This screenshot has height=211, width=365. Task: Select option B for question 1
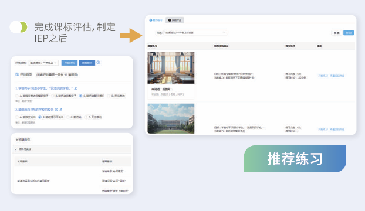53,96
